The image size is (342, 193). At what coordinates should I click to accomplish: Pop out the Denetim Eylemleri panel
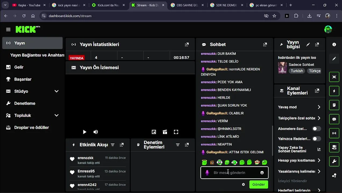coord(187,145)
